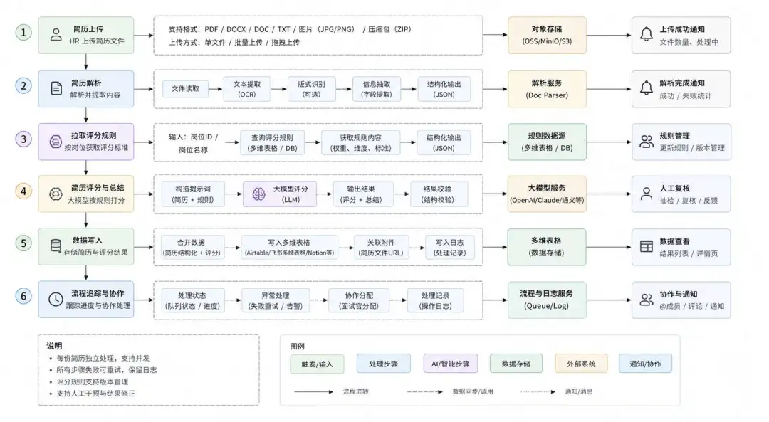769x422 pixels.
Task: Select the 输出结果 (评分 + 总结) box
Action: 363,194
